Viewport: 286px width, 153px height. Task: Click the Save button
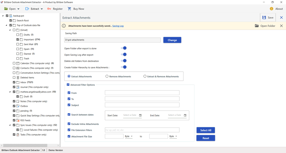[x=268, y=17]
